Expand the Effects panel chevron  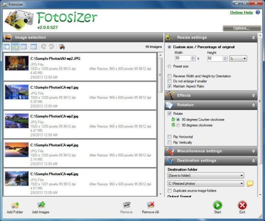[x=254, y=95]
